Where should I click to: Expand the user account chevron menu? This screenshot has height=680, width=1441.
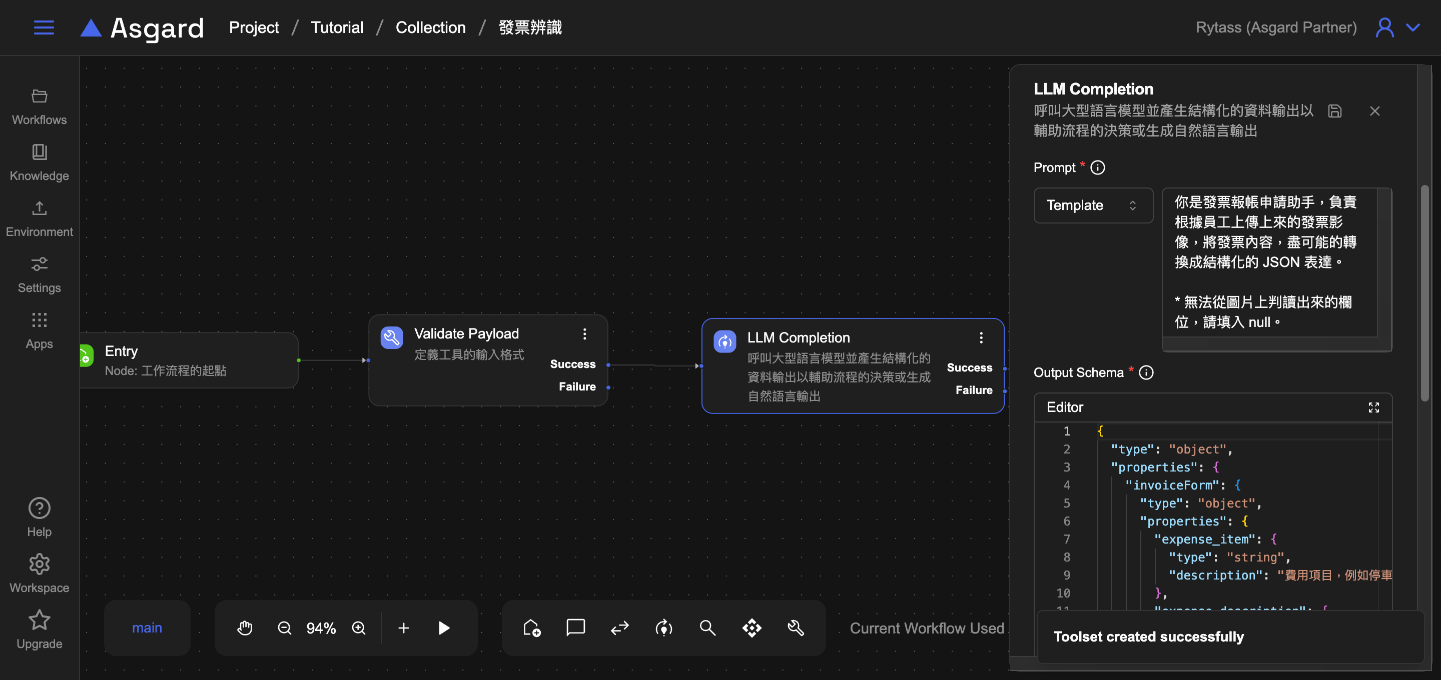1413,27
